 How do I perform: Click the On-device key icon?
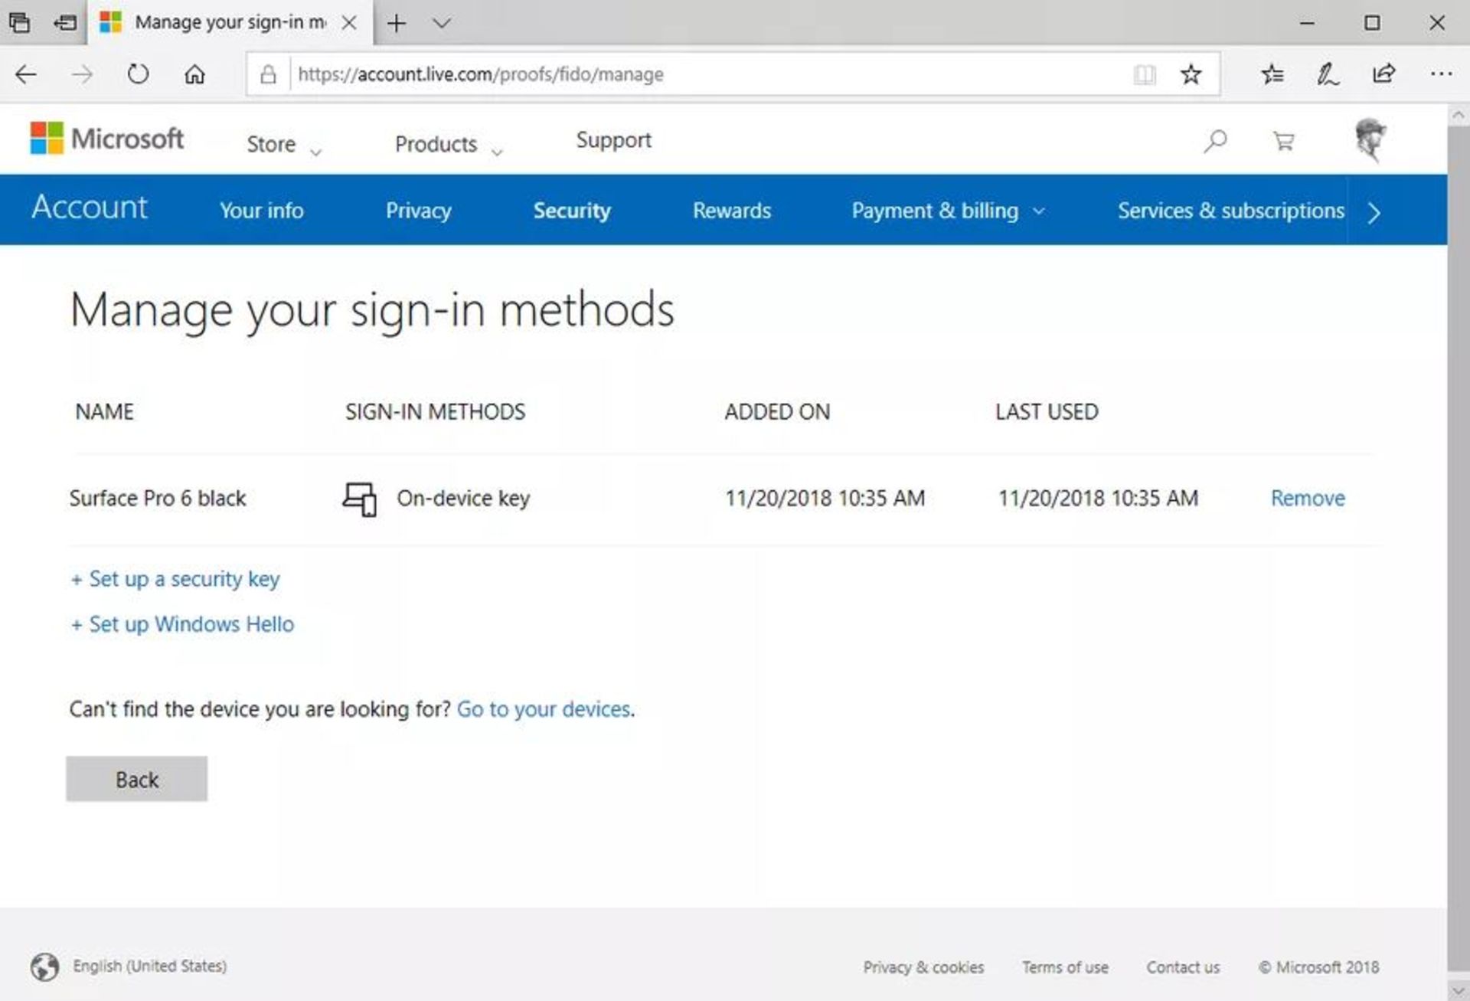360,499
